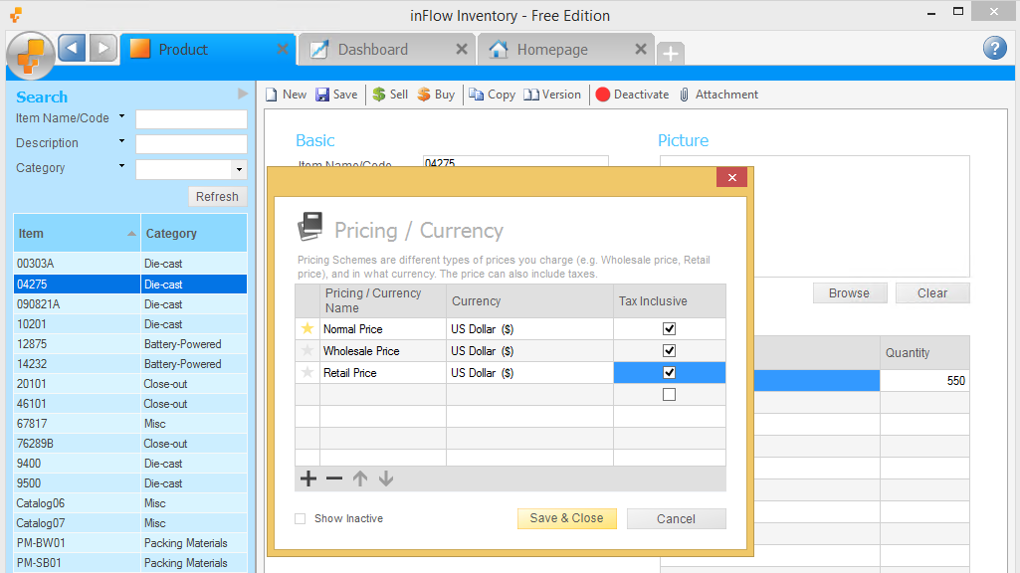Click Save & Close in the dialog
1020x573 pixels.
566,518
